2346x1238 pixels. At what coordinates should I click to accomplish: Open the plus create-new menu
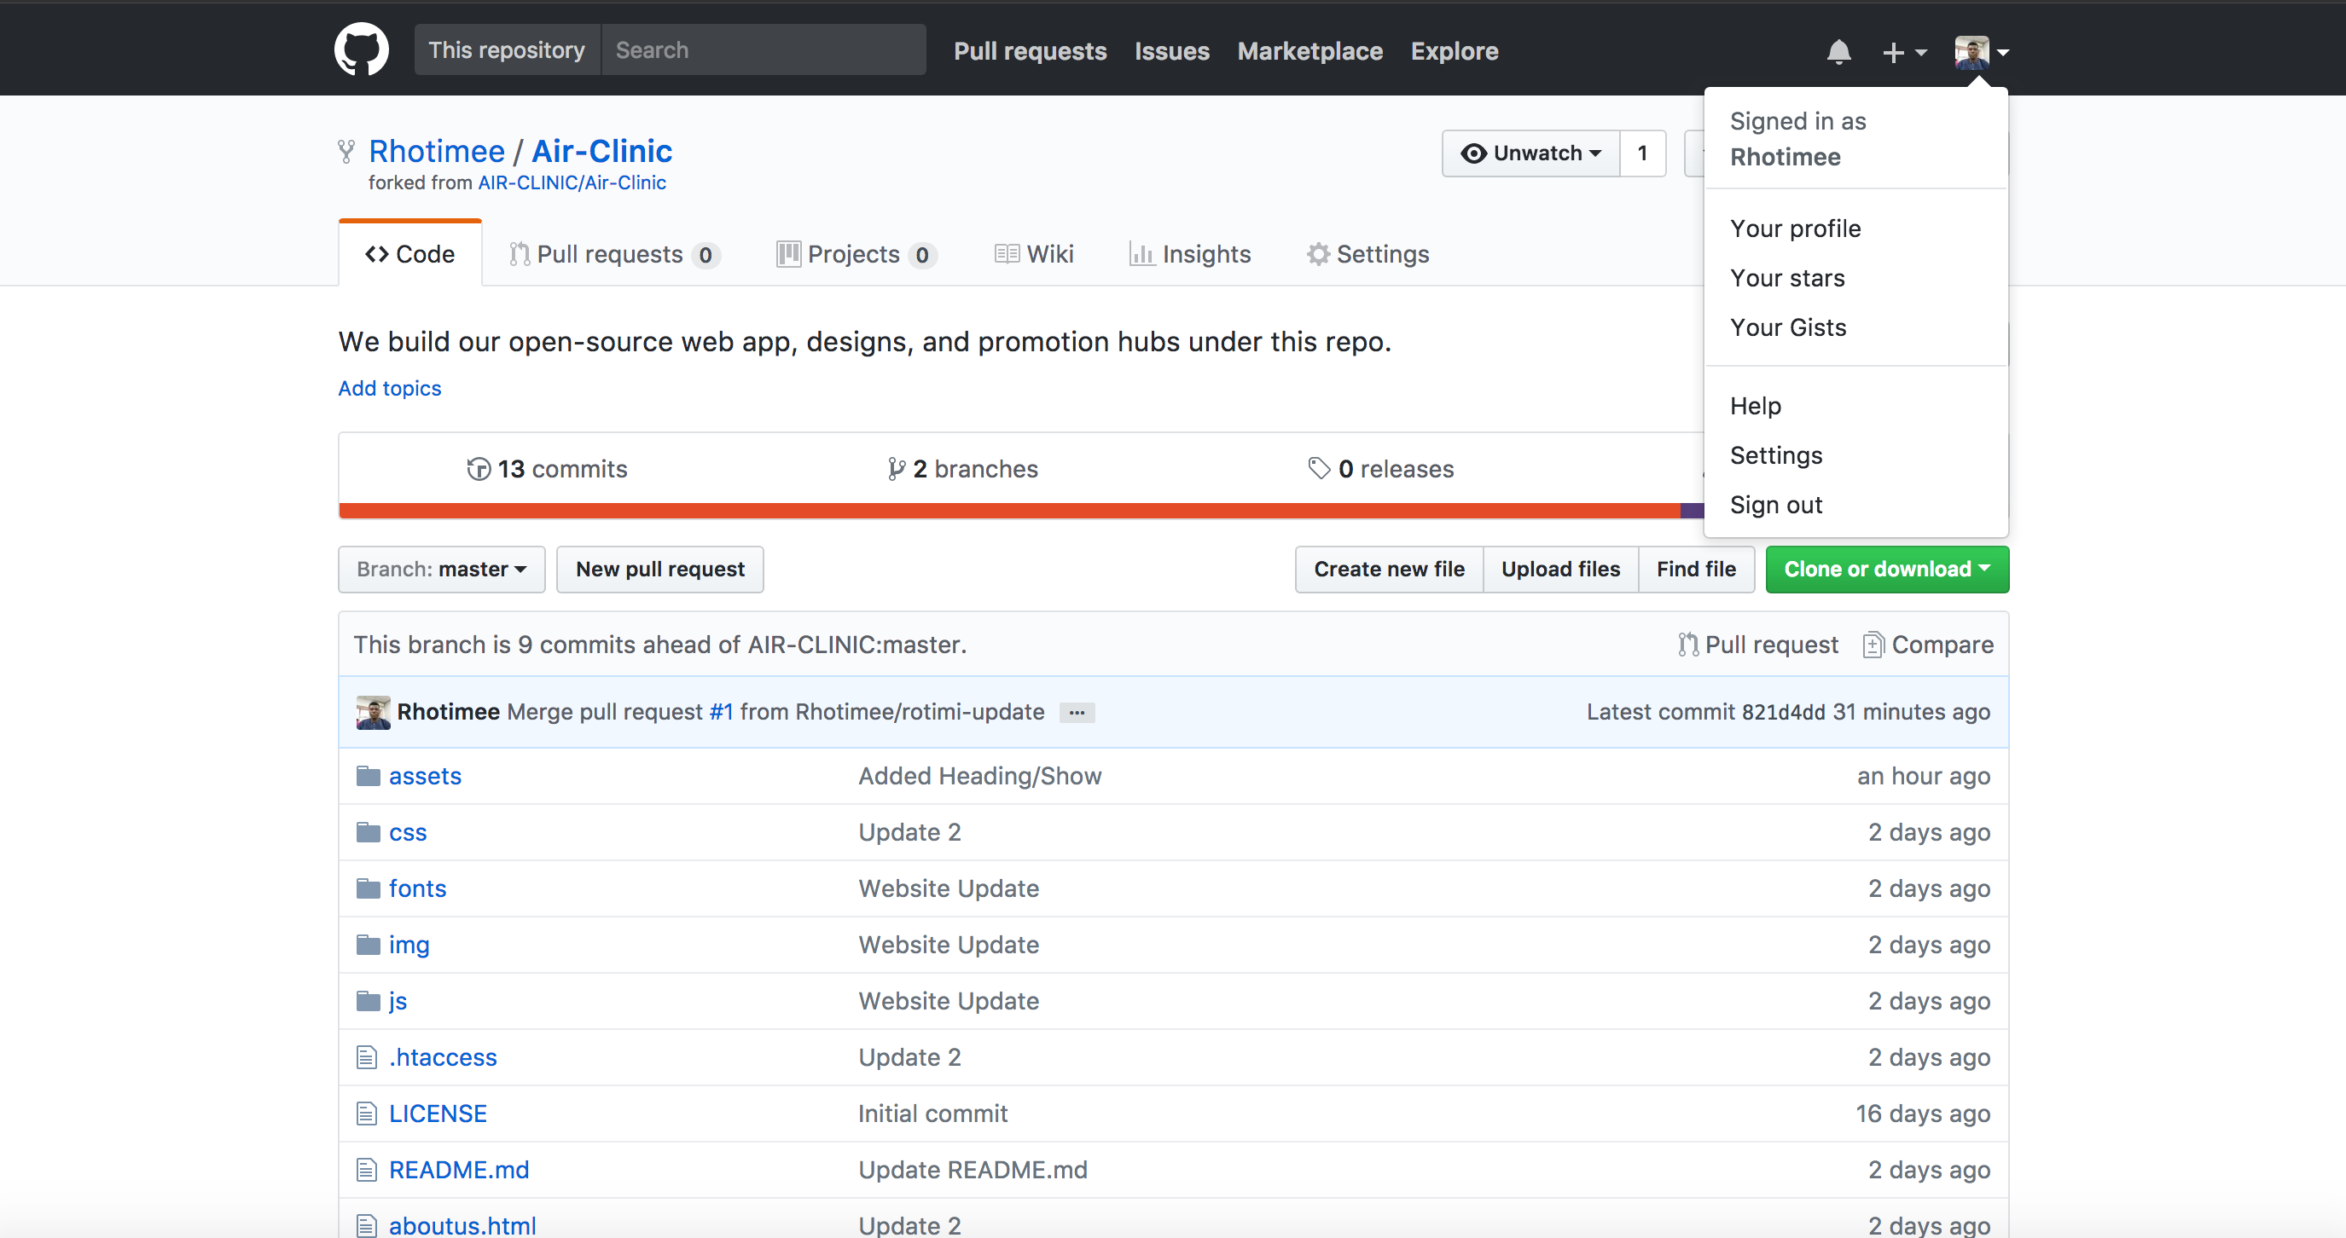[1904, 52]
